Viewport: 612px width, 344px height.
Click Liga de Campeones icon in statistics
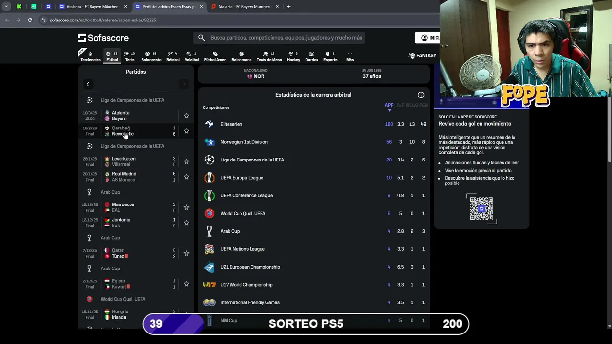point(209,160)
